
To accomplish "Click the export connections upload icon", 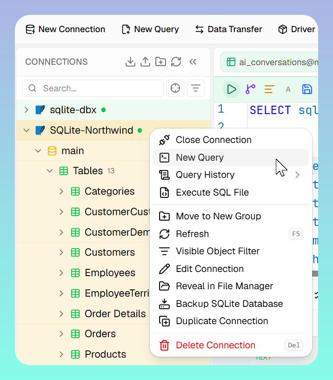I will coord(145,62).
